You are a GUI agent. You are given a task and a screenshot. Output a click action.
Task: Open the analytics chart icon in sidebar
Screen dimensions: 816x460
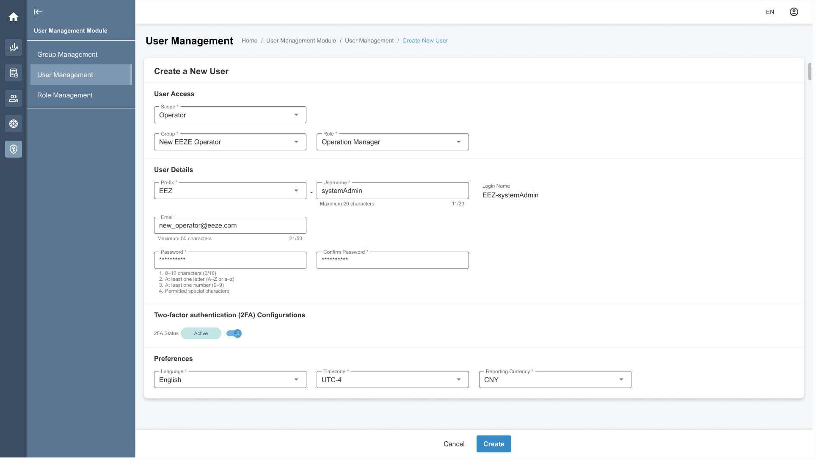point(14,47)
